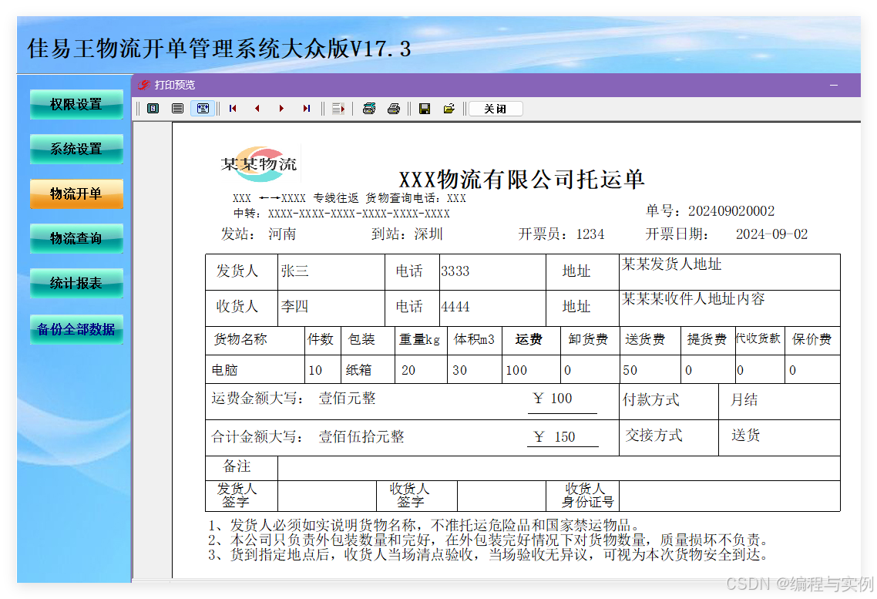Click receiver phone 4444
This screenshot has width=877, height=599.
[455, 307]
